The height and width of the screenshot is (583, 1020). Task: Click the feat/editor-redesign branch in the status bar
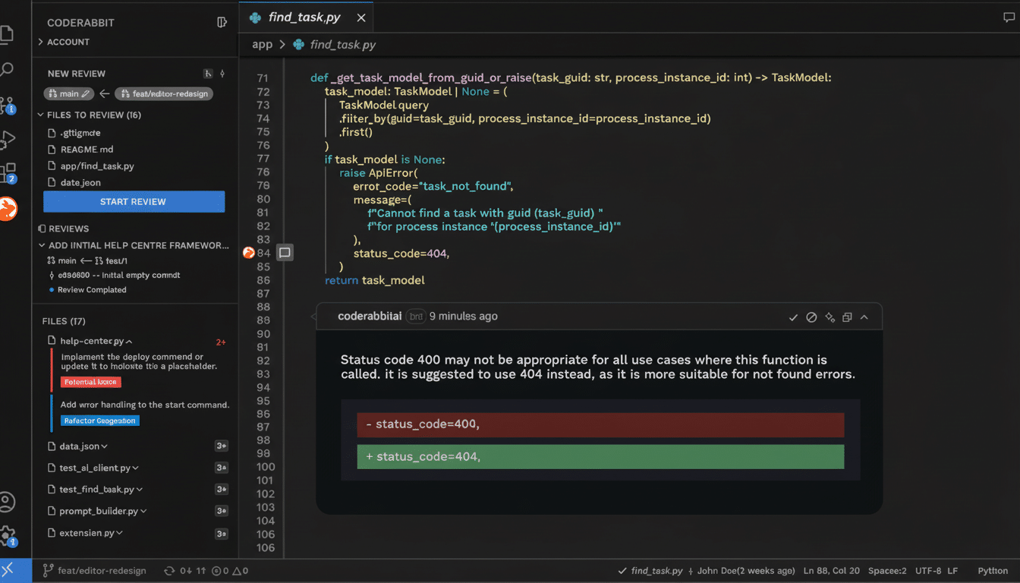point(93,570)
